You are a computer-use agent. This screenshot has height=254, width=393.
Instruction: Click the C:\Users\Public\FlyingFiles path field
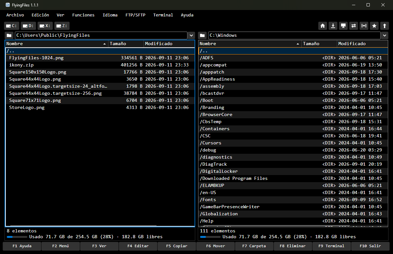101,35
